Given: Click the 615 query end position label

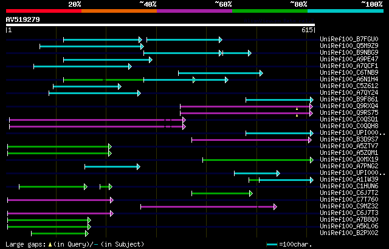Looking at the screenshot, I should point(307,30).
